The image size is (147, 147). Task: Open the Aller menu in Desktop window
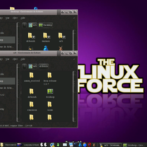click(15, 18)
